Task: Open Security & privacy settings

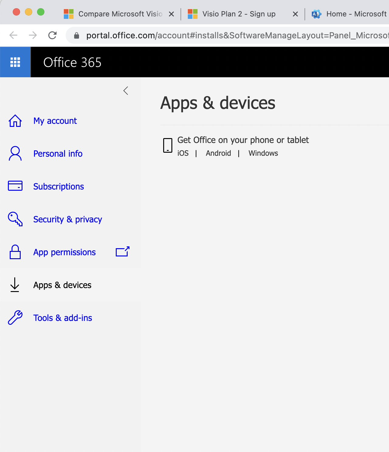Action: 67,219
